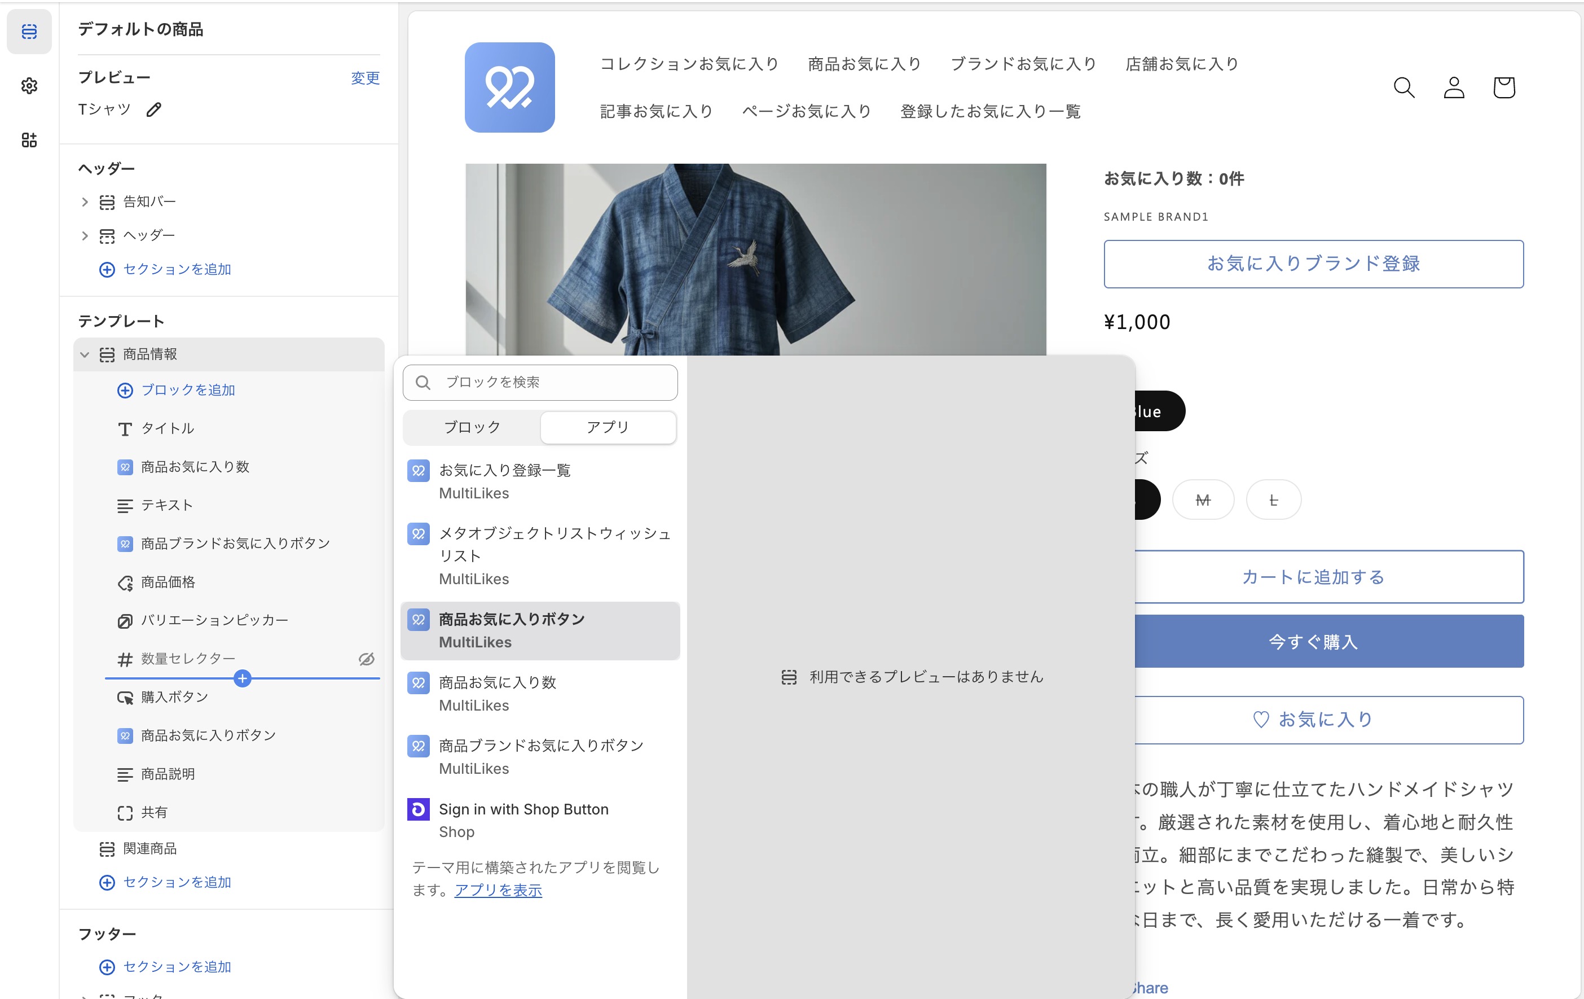Switch to the アプリ tab

[x=608, y=427]
